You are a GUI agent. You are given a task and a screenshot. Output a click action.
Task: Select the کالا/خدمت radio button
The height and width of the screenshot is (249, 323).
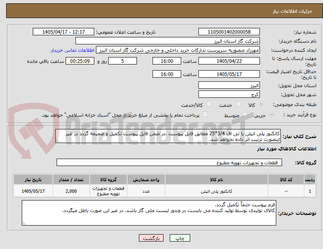(x=209, y=104)
